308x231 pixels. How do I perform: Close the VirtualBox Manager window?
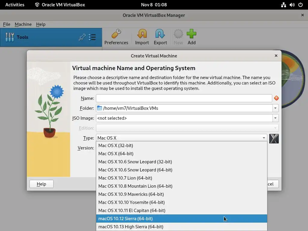tap(303, 15)
